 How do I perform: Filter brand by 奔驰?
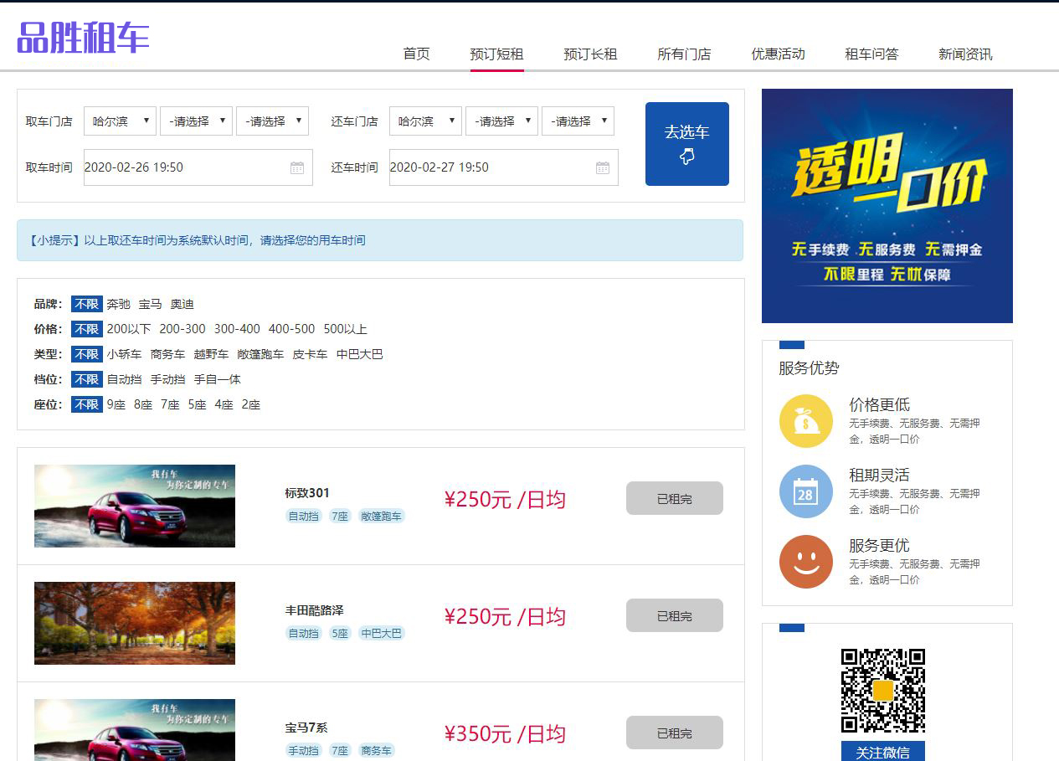point(119,304)
